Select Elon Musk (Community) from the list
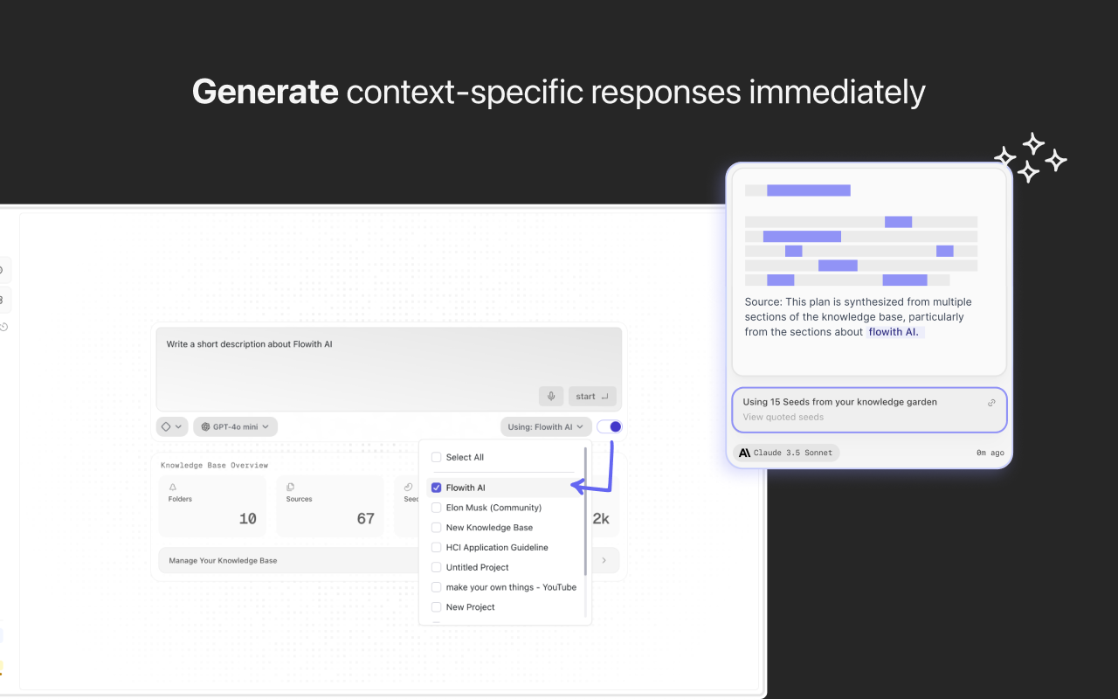The image size is (1118, 699). pos(493,508)
